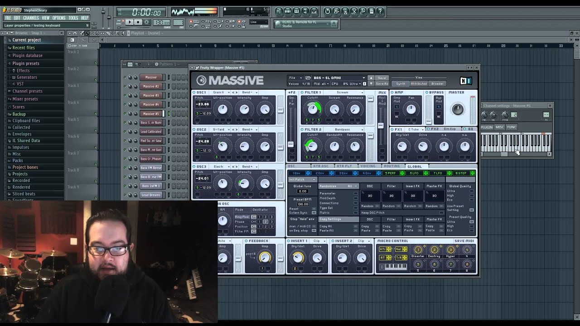The height and width of the screenshot is (326, 580).
Task: Click the previous preset up arrow in Massive
Action: coord(371,78)
